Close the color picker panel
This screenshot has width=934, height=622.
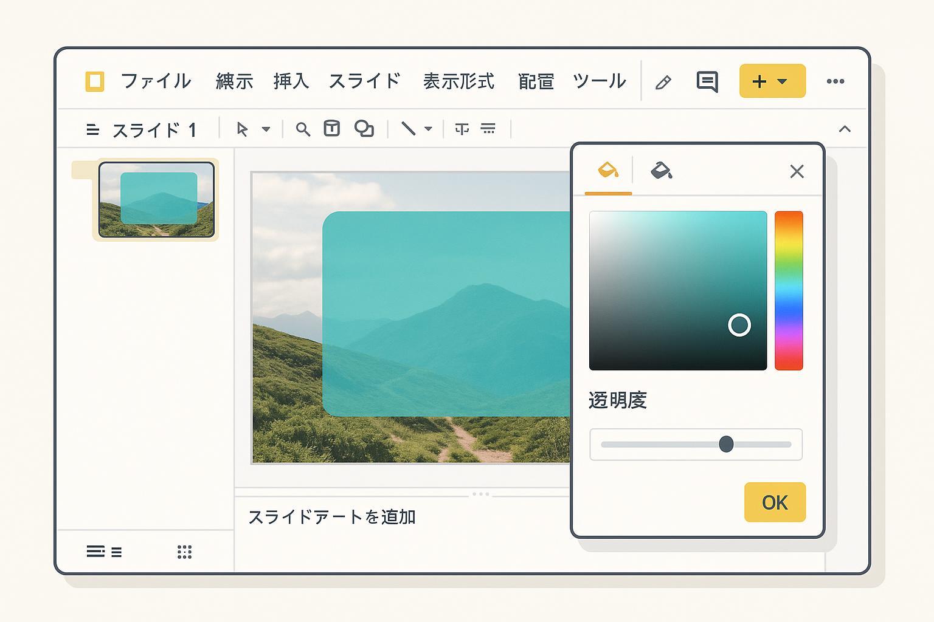tap(797, 172)
